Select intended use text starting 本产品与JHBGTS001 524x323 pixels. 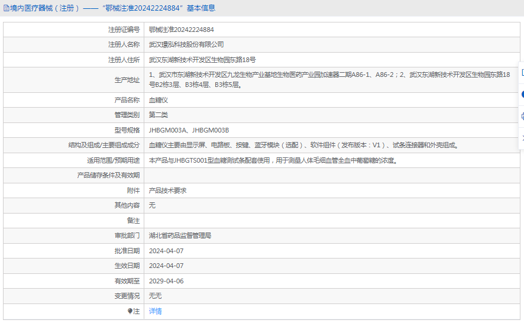[273, 160]
